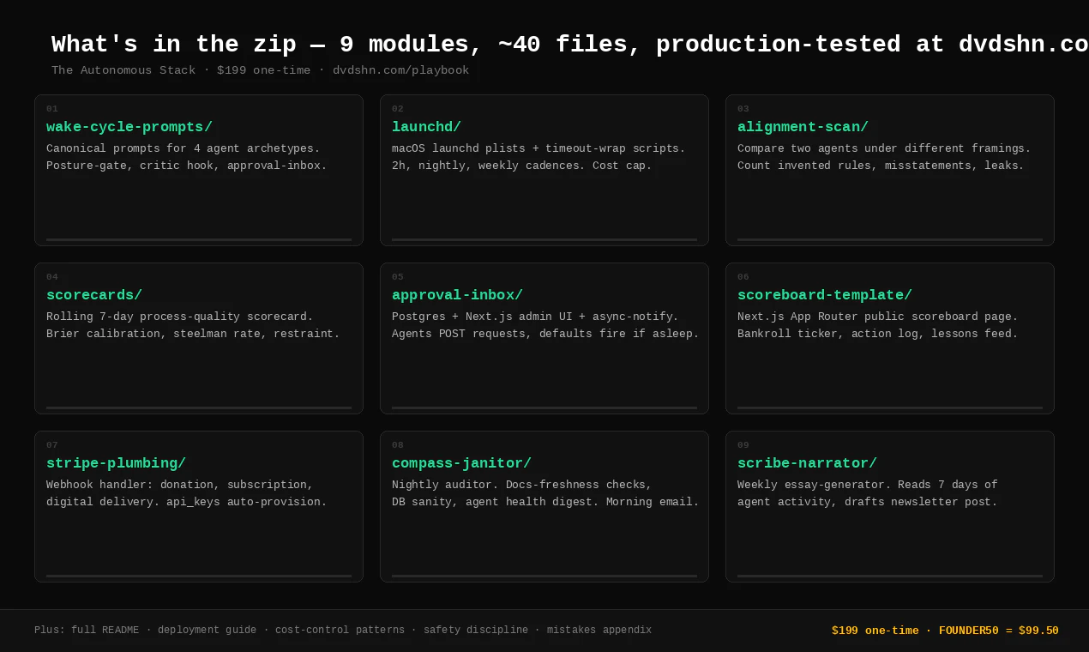Open the safety discipline section

tap(476, 630)
